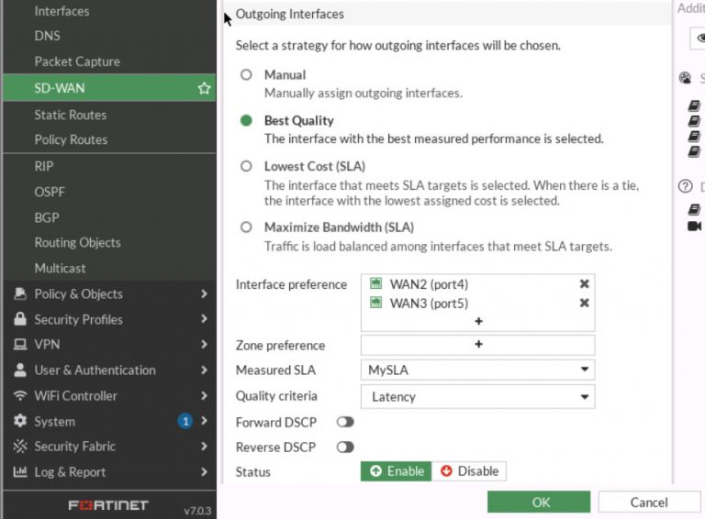
Task: Open the Measured SLA dropdown
Action: coord(477,370)
